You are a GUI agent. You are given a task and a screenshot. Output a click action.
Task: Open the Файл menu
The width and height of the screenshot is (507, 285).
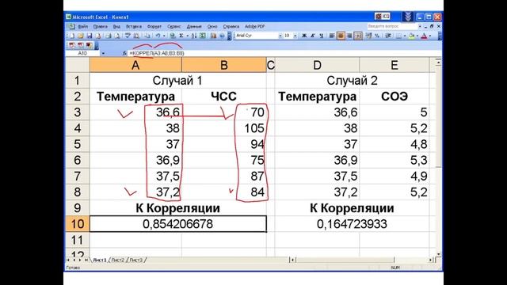click(82, 26)
